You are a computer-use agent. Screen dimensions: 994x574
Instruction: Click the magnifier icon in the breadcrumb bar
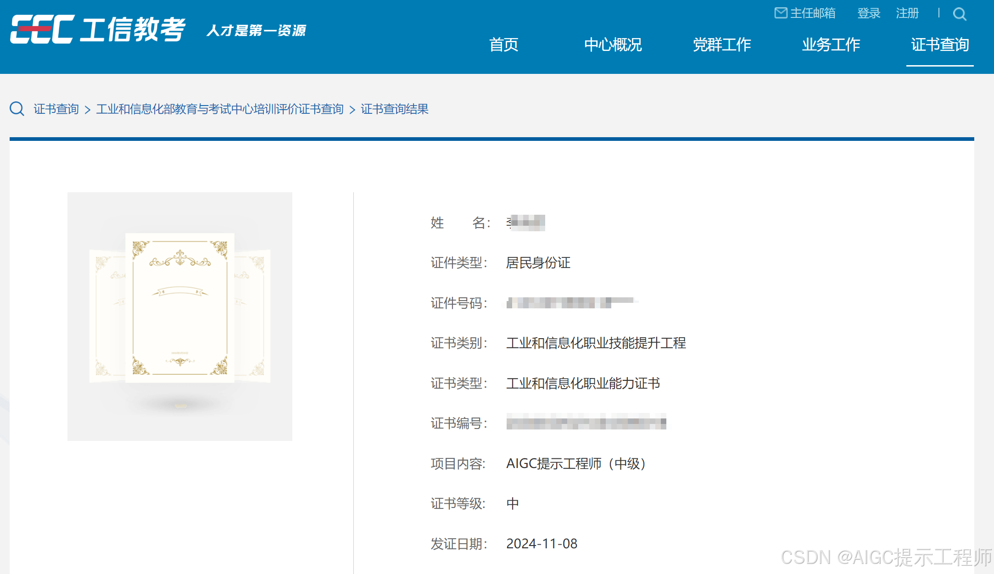17,109
